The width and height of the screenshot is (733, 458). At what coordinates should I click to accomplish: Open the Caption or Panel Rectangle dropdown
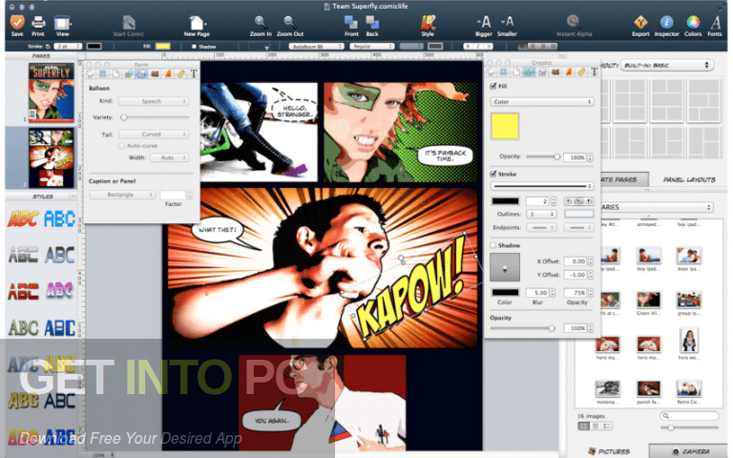tap(122, 195)
